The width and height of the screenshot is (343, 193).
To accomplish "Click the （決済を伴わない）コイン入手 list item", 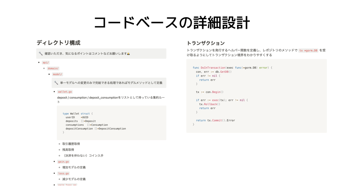I will 83,156.
